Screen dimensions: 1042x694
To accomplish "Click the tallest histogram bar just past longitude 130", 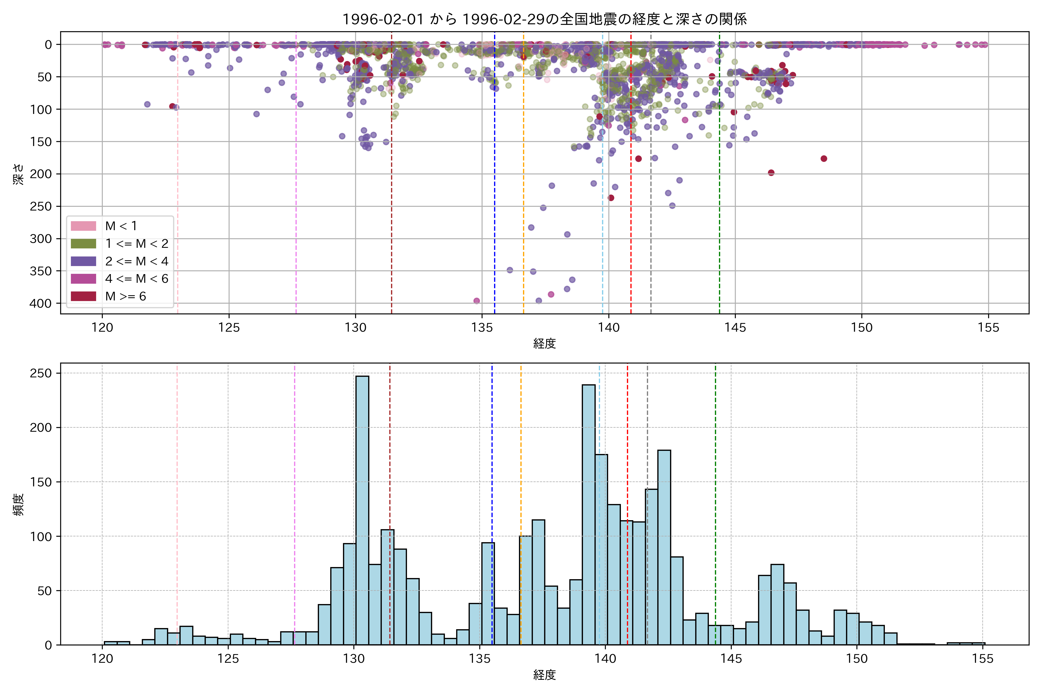I will [x=362, y=509].
